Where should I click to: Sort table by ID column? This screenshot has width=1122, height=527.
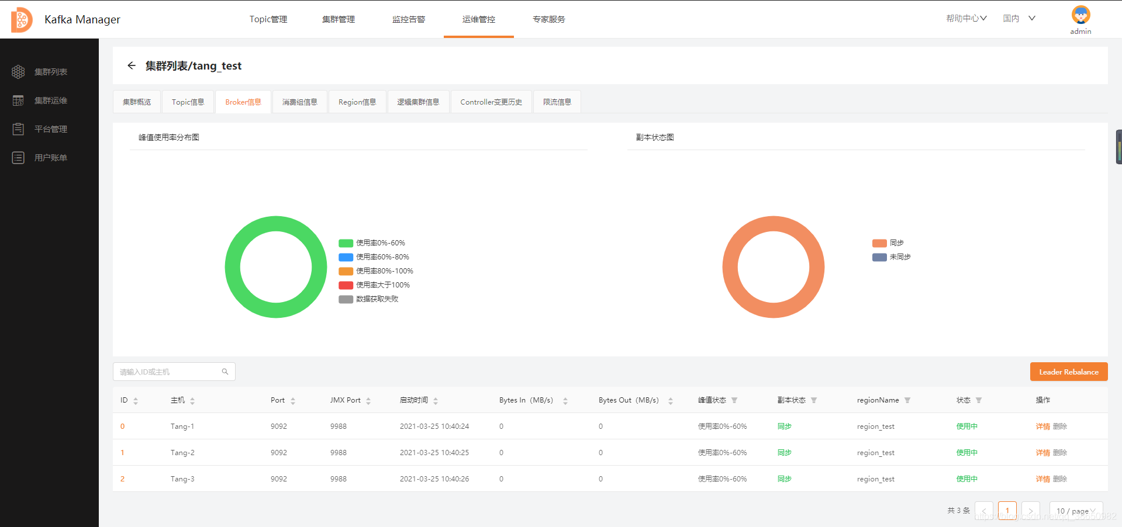[x=136, y=401]
